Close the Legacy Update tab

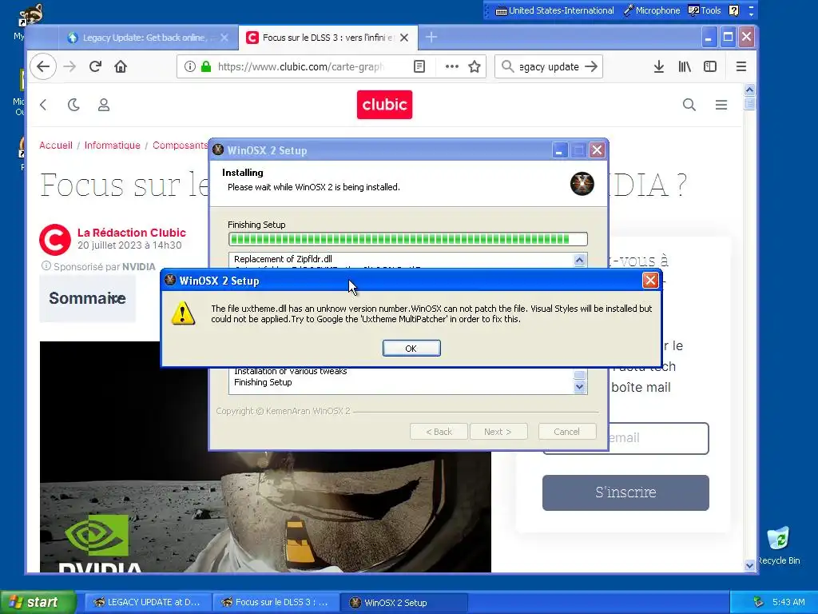(224, 38)
